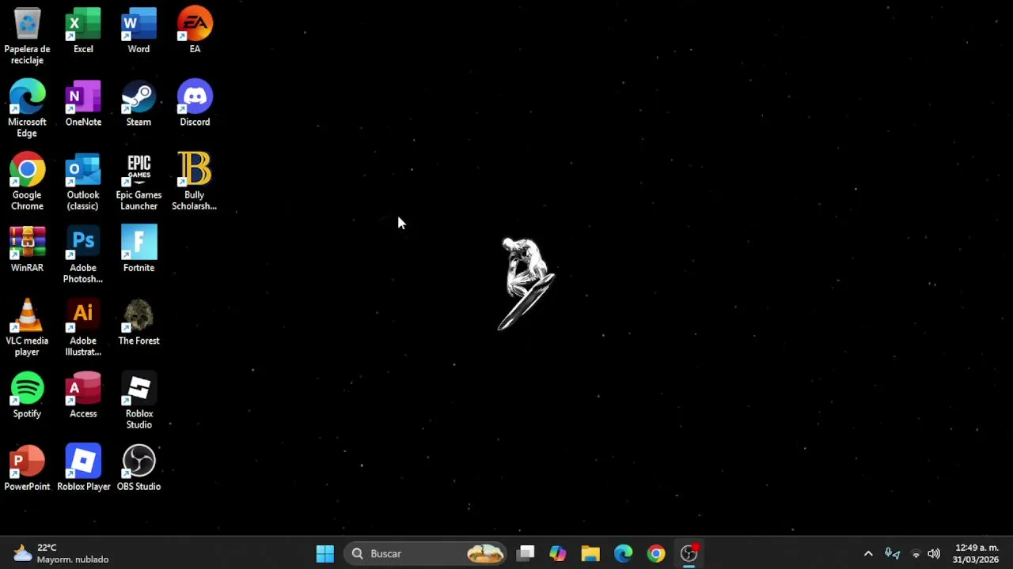Open Task View in the taskbar

coord(525,553)
